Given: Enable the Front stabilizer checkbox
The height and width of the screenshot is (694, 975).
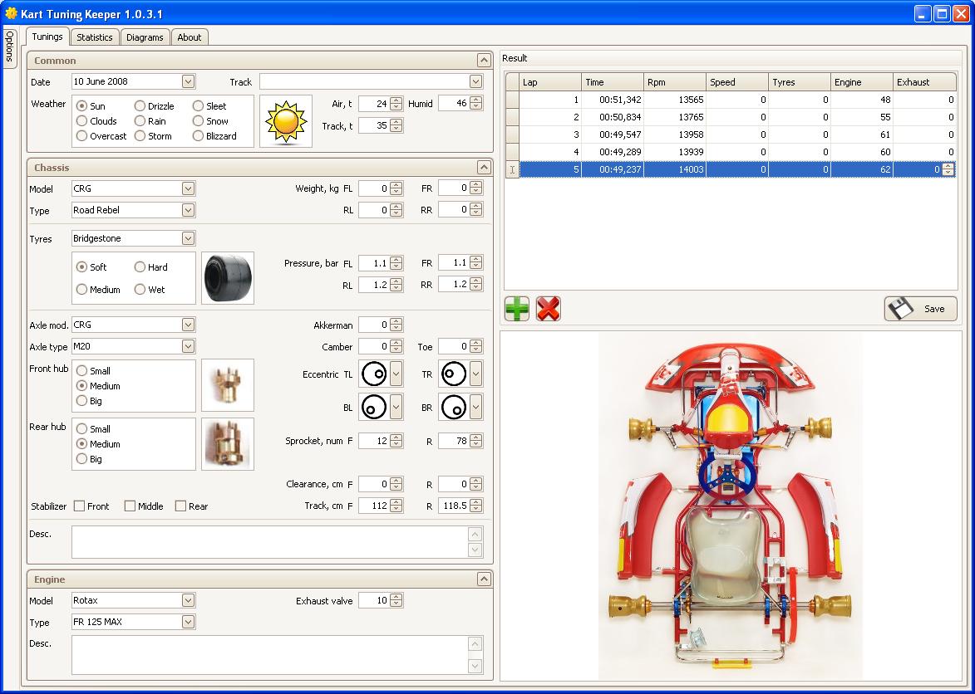Looking at the screenshot, I should tap(80, 506).
